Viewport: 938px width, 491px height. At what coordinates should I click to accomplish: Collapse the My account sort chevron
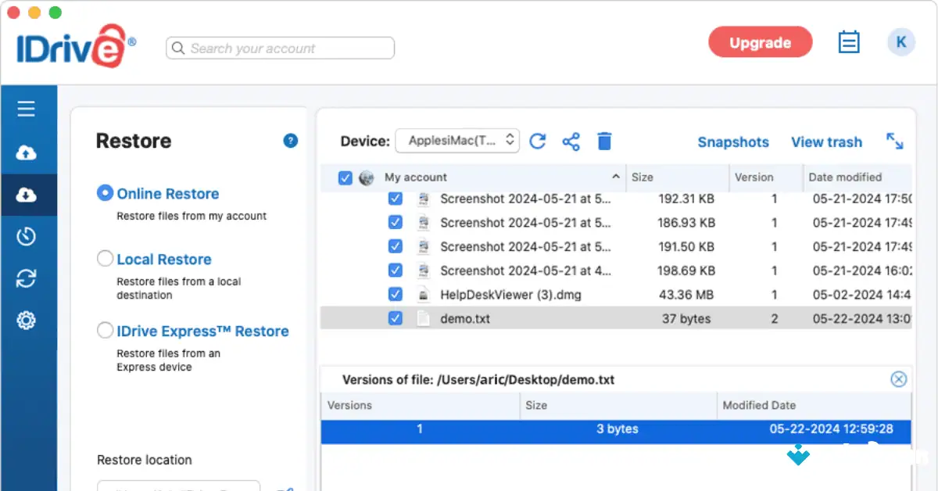click(616, 177)
